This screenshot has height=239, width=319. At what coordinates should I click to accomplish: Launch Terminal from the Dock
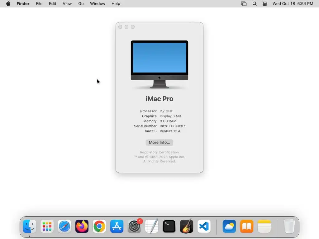pos(169,226)
